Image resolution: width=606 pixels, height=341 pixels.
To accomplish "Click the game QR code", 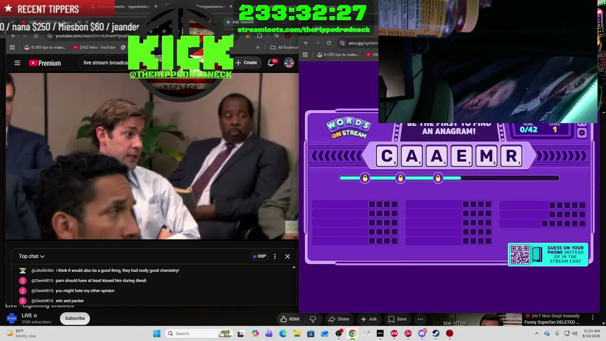I will 519,254.
